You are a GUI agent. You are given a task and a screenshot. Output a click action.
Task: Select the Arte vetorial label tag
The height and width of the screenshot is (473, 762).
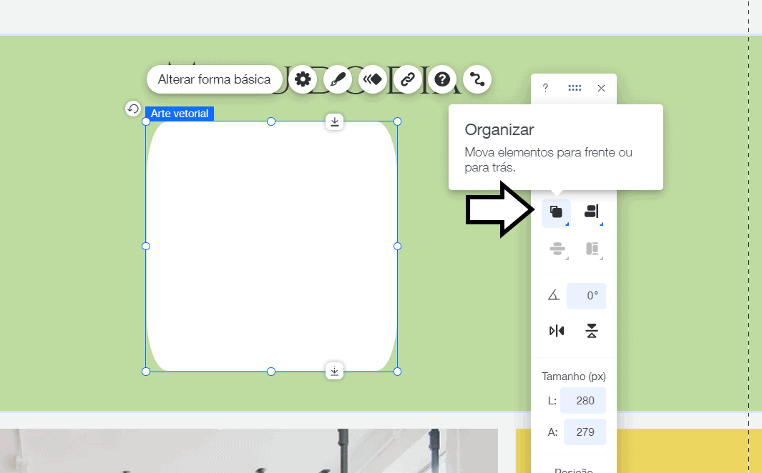click(180, 114)
